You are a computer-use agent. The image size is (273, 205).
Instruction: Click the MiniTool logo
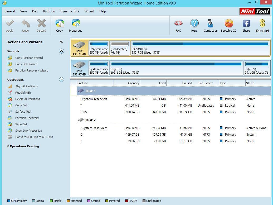coord(255,12)
